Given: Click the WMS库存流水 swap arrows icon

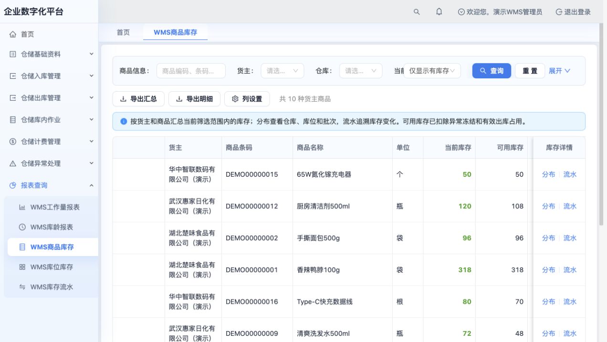Looking at the screenshot, I should pyautogui.click(x=22, y=287).
